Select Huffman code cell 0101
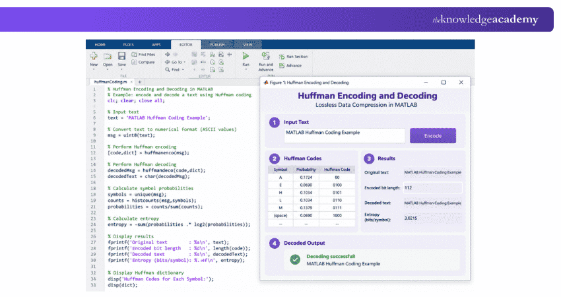 (x=337, y=193)
